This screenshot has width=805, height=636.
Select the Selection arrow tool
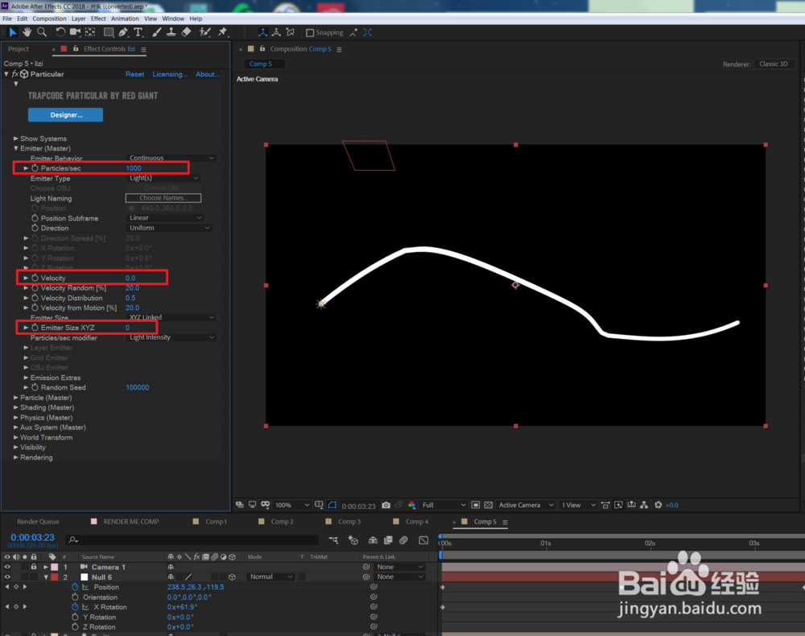pos(13,32)
